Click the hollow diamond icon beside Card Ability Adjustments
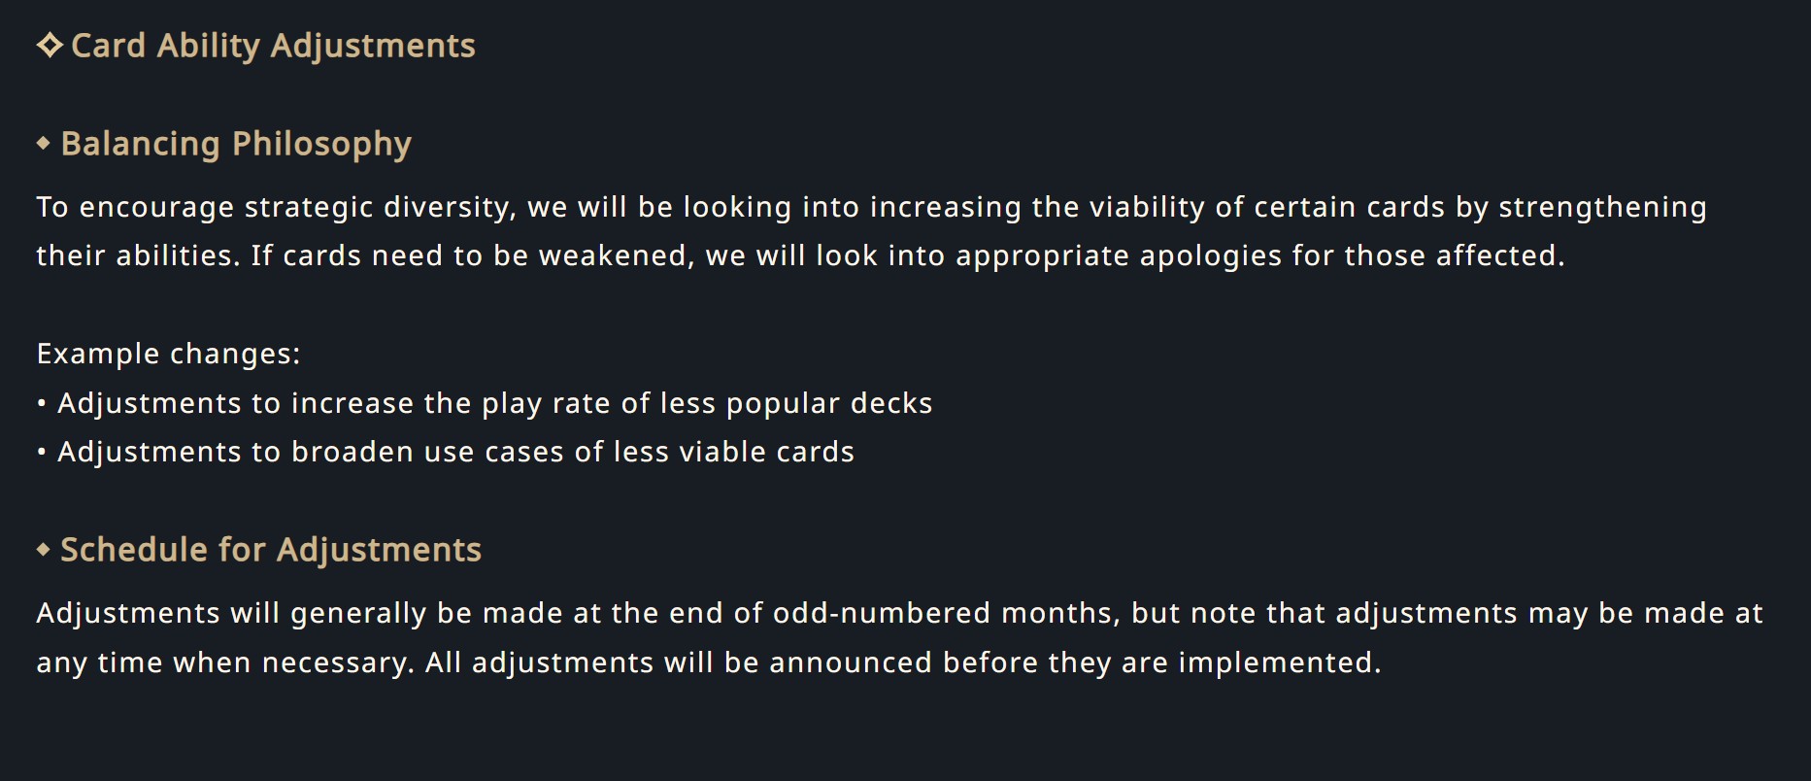1811x781 pixels. [50, 46]
